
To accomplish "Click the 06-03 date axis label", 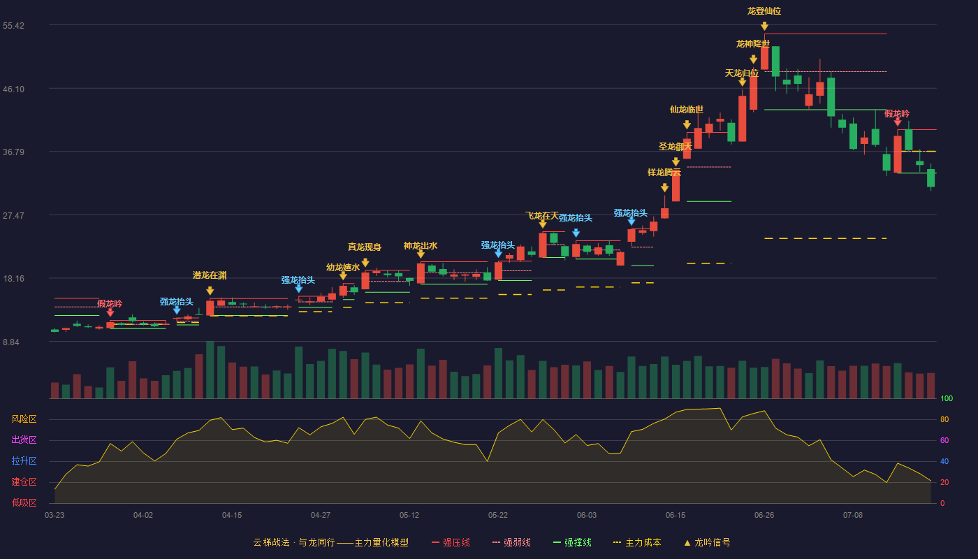I will coord(587,515).
